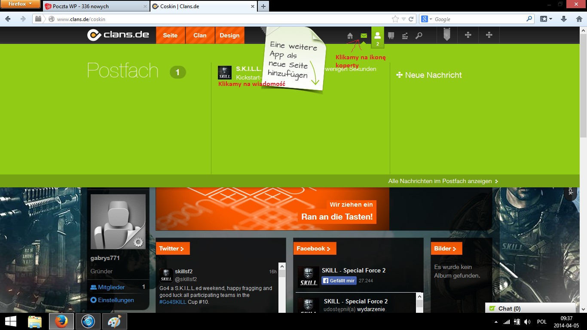Click the gabrys771 profile avatar picture
587x330 pixels.
pos(118,222)
